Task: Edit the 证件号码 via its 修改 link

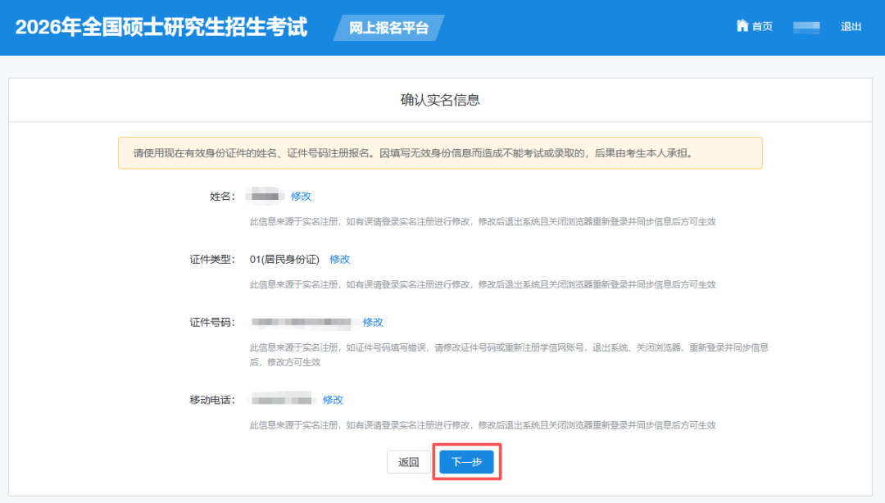Action: [x=373, y=323]
